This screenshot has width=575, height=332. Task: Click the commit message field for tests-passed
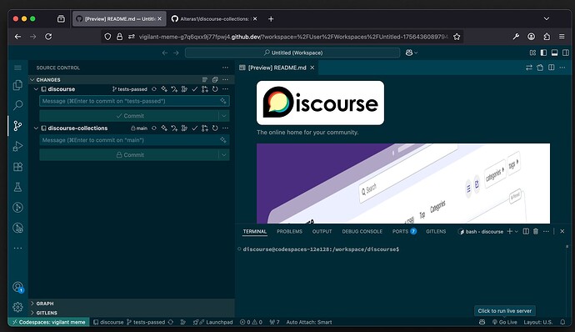(134, 101)
